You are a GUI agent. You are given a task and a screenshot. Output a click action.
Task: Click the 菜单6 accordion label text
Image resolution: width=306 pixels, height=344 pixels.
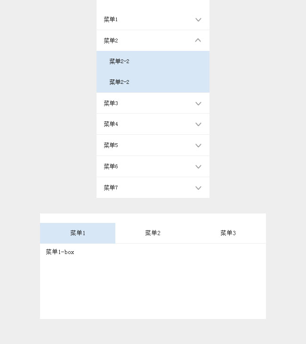(x=111, y=166)
